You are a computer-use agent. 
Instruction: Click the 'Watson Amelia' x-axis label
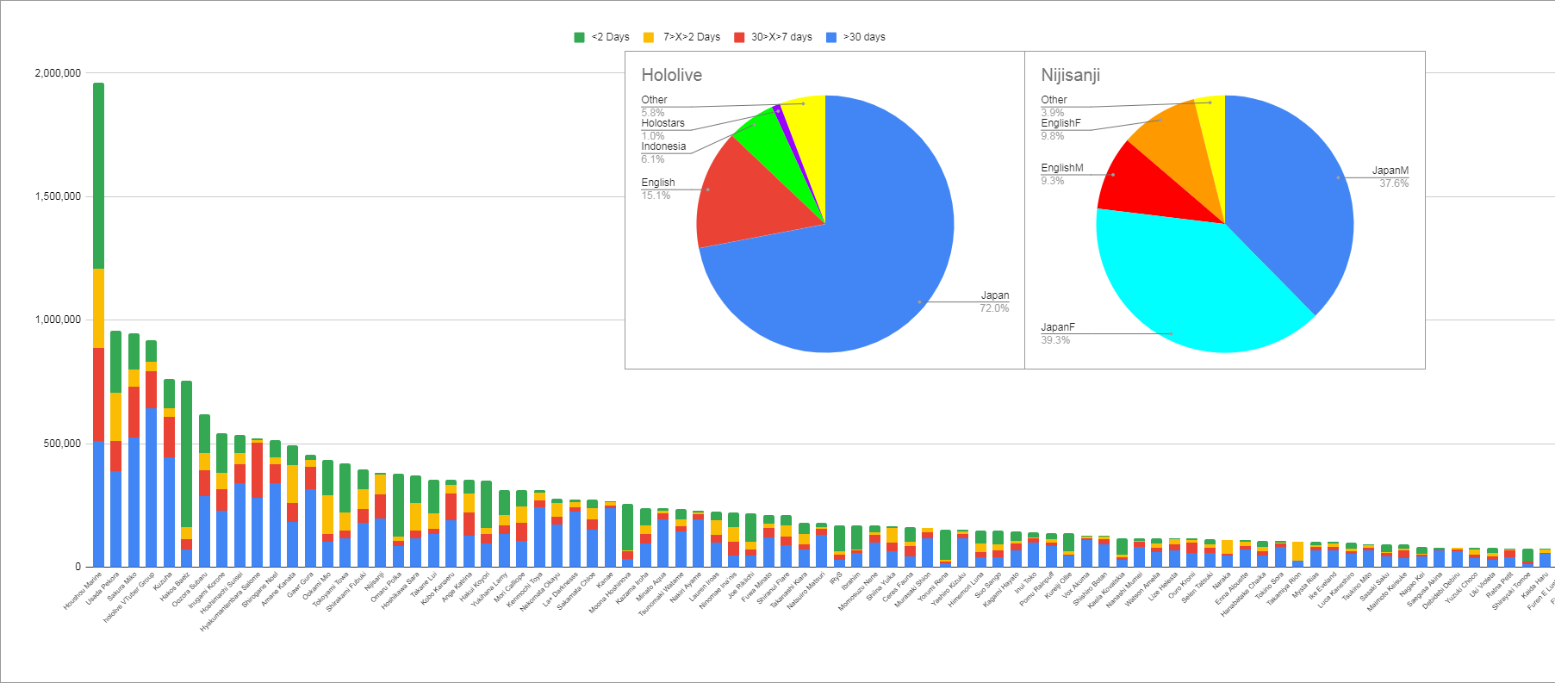(1143, 590)
